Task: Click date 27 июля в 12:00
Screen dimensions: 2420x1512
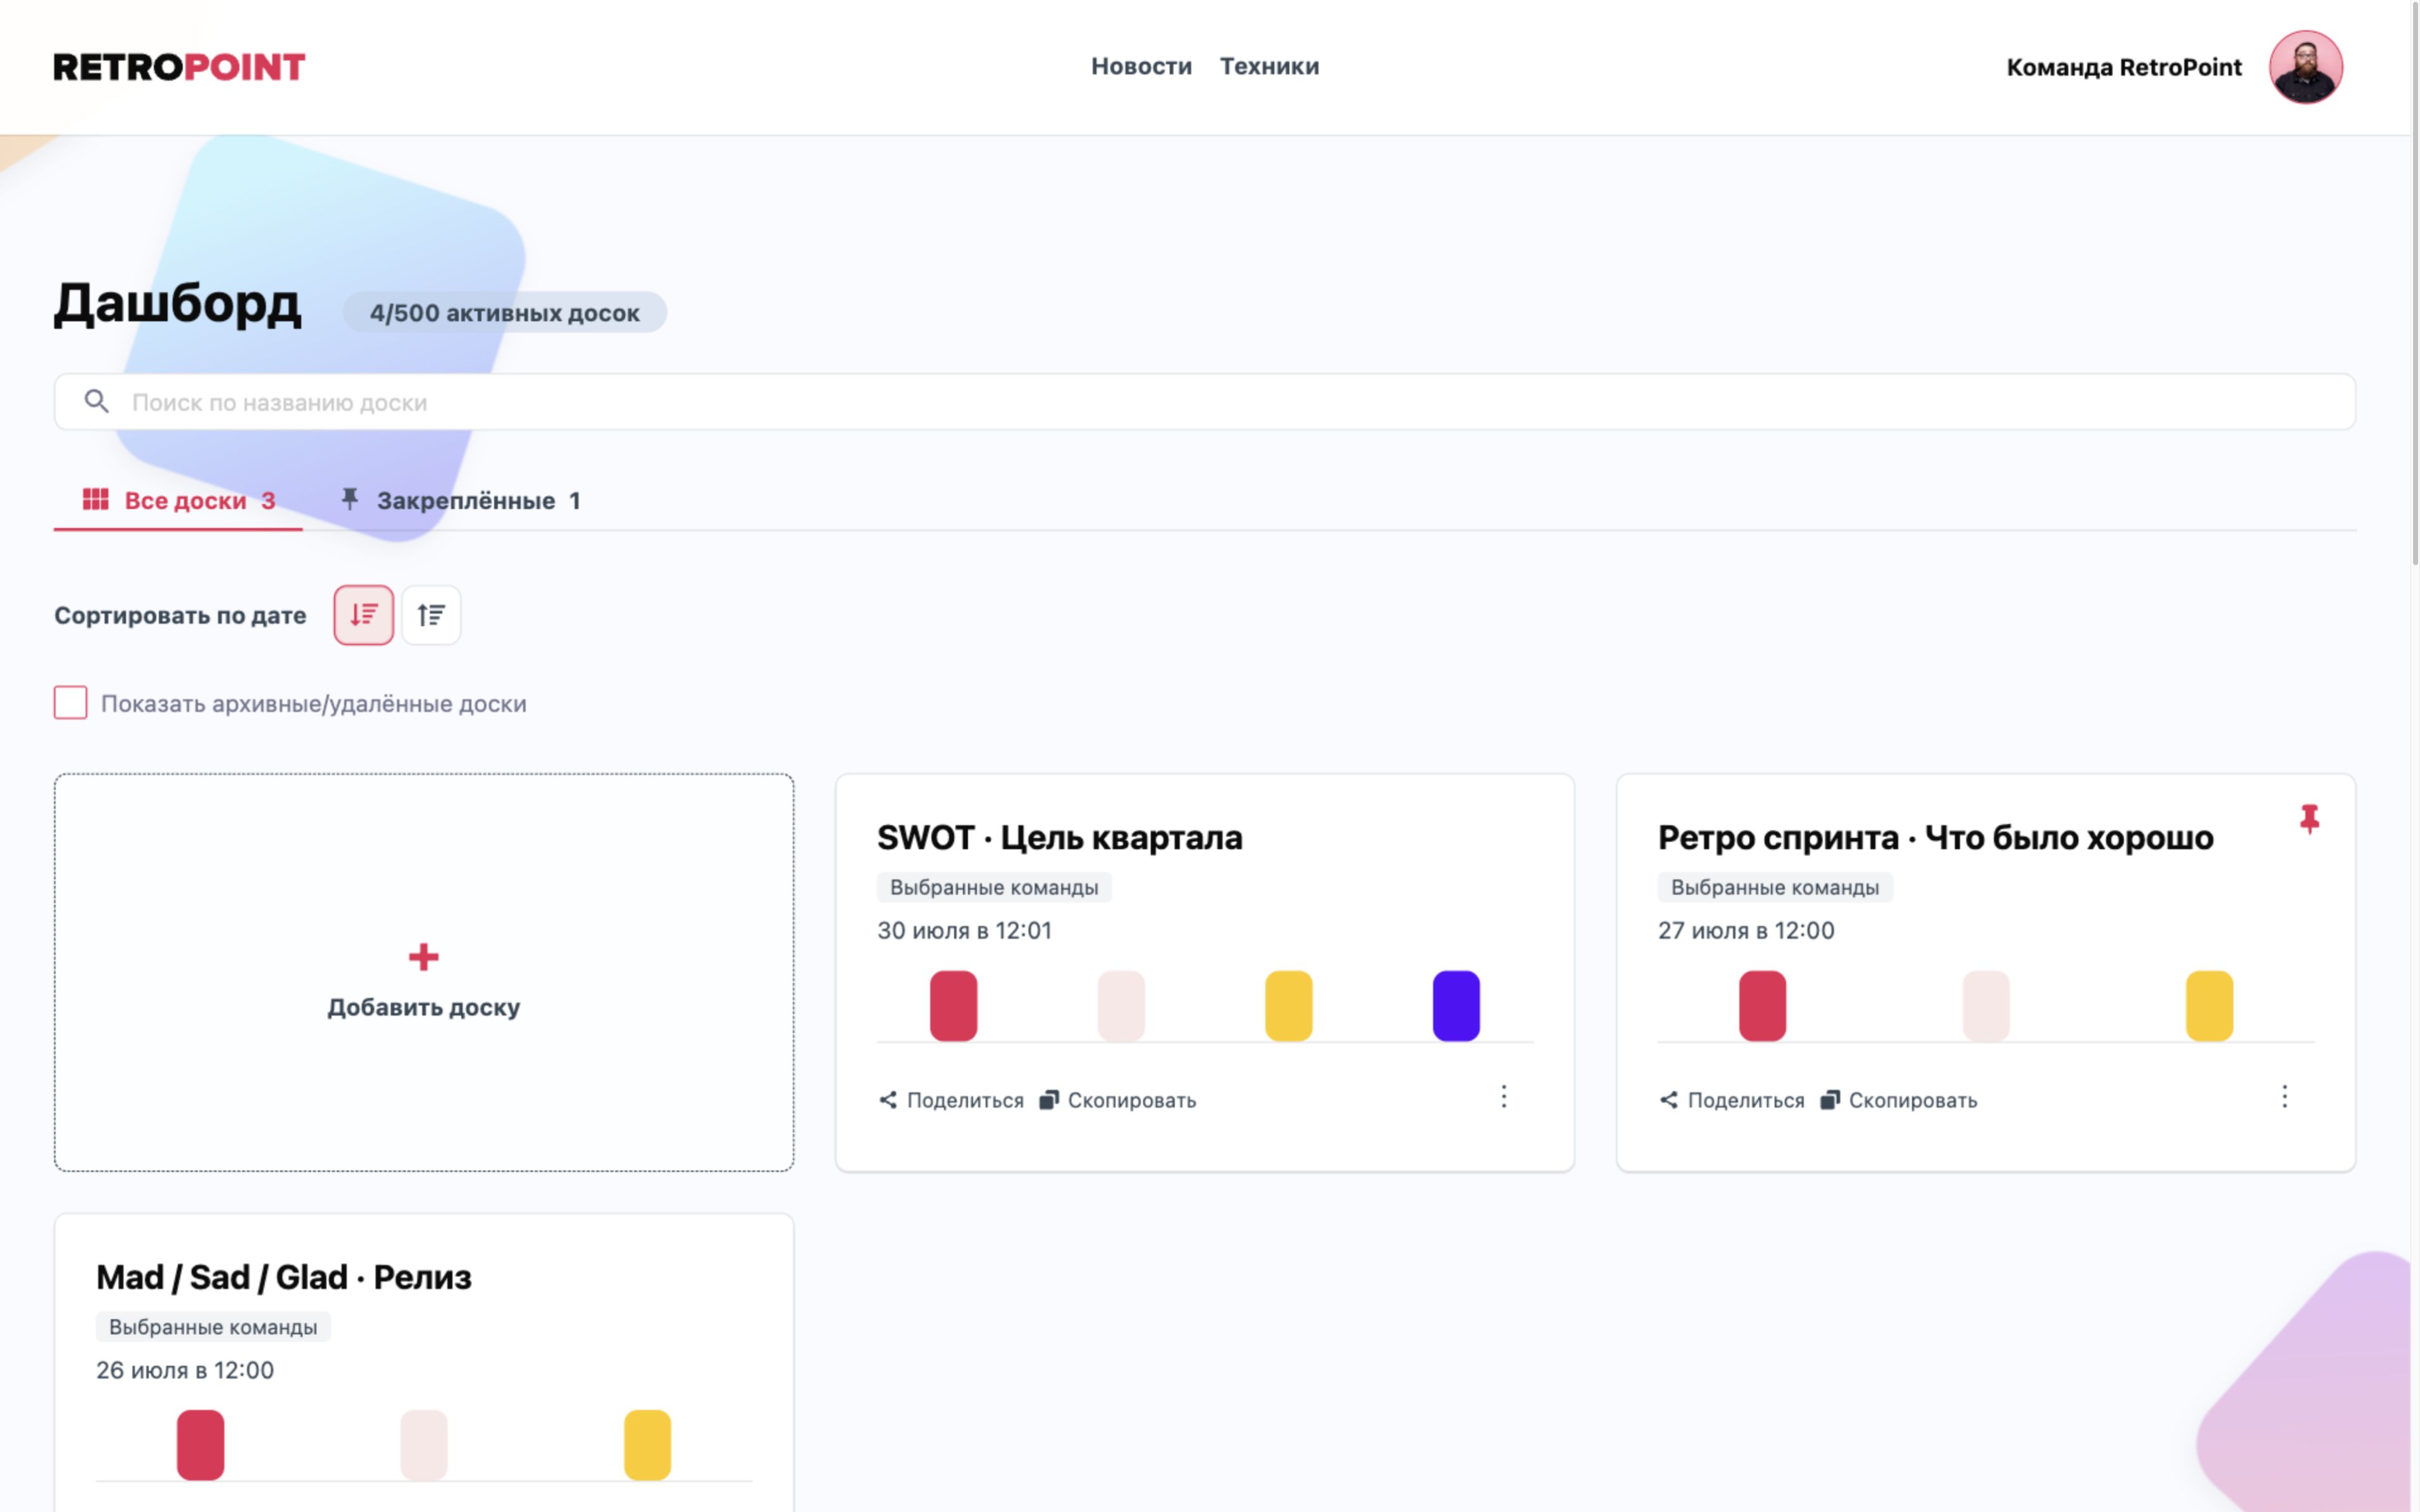Action: point(1746,931)
